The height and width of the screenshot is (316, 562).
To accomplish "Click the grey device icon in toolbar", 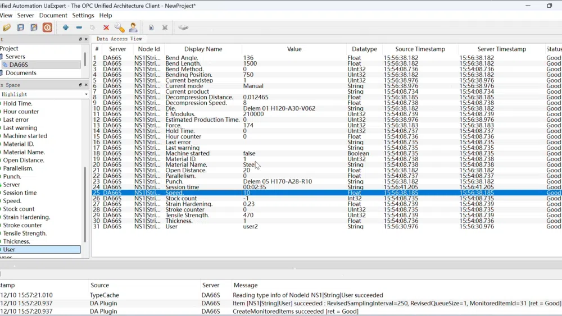I will coord(183,28).
